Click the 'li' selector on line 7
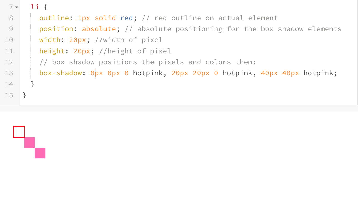Screen dimensions: 358x197 point(35,7)
